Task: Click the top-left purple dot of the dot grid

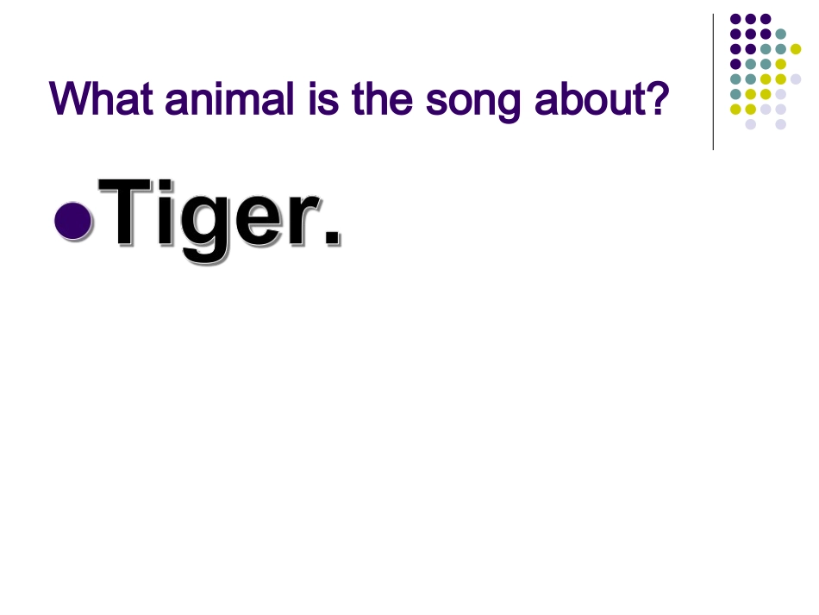Action: (x=735, y=19)
